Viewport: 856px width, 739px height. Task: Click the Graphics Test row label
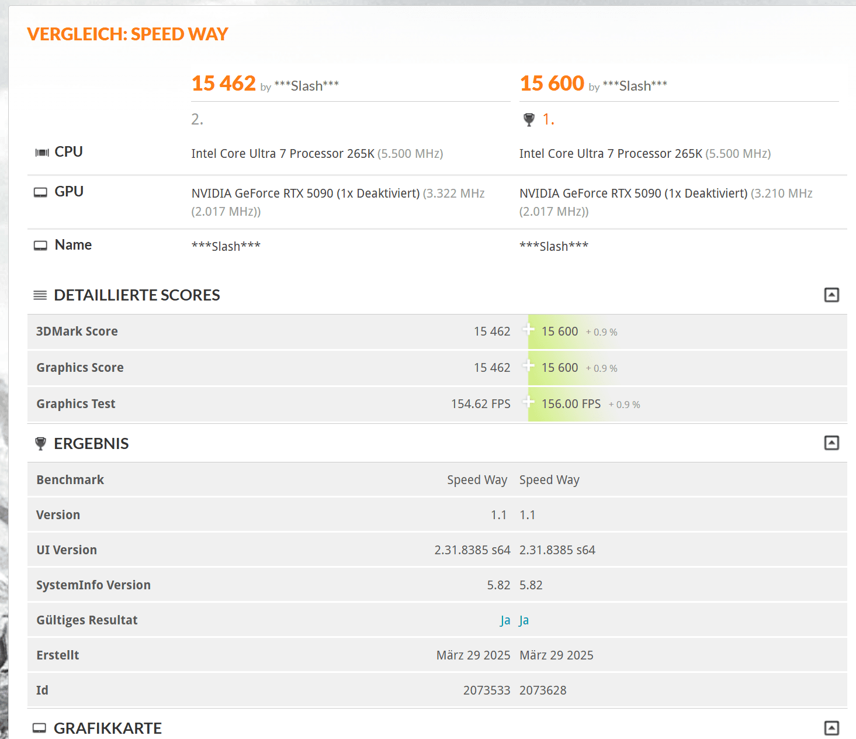(76, 404)
